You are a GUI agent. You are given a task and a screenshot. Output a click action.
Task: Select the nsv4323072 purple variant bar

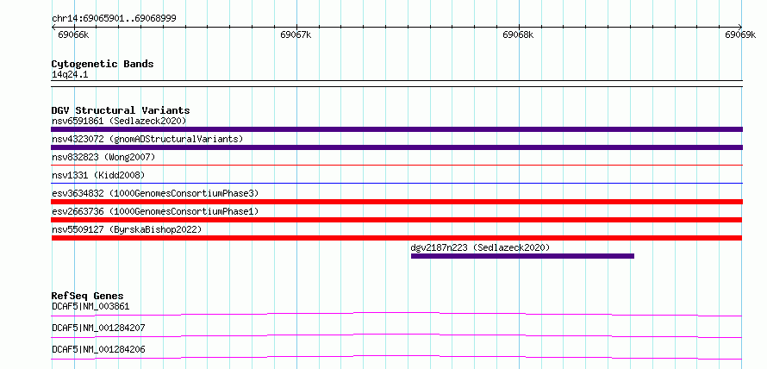pyautogui.click(x=396, y=147)
